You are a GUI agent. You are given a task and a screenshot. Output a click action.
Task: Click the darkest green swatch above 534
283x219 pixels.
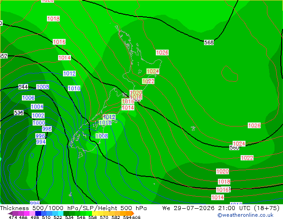click(x=66, y=213)
